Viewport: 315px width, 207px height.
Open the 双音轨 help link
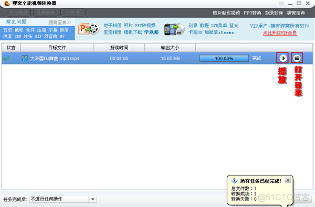click(x=50, y=37)
